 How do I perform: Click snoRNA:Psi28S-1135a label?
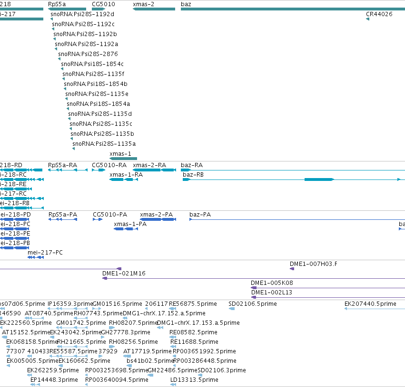click(104, 144)
